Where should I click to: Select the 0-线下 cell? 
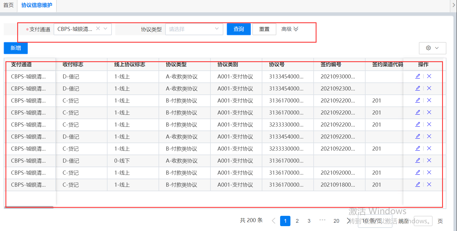pos(133,161)
